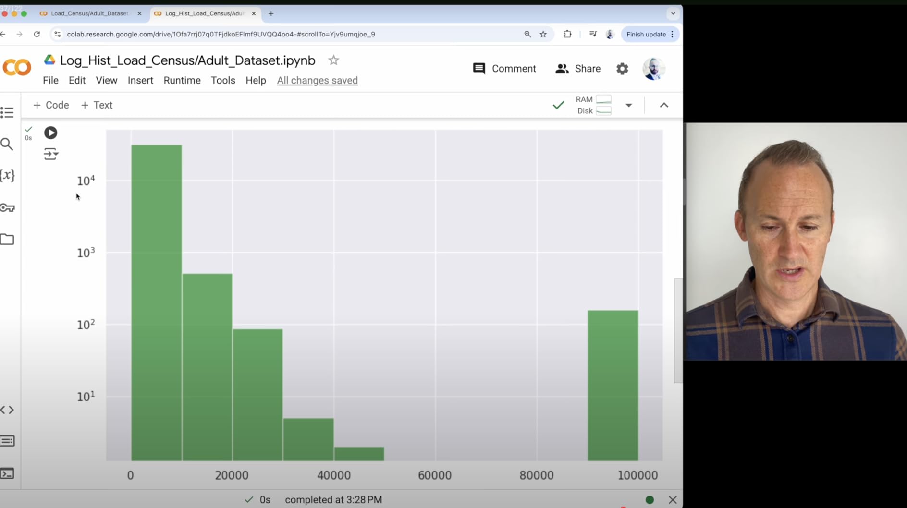907x508 pixels.
Task: Open the table of contents sidebar icon
Action: point(7,113)
